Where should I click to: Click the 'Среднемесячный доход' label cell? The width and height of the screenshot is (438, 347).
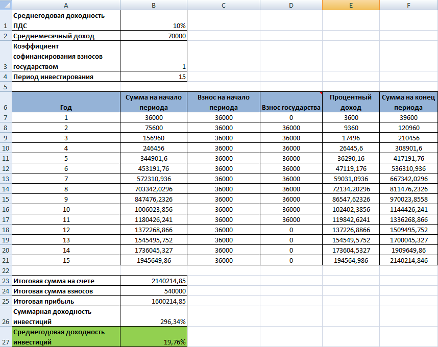(x=66, y=36)
